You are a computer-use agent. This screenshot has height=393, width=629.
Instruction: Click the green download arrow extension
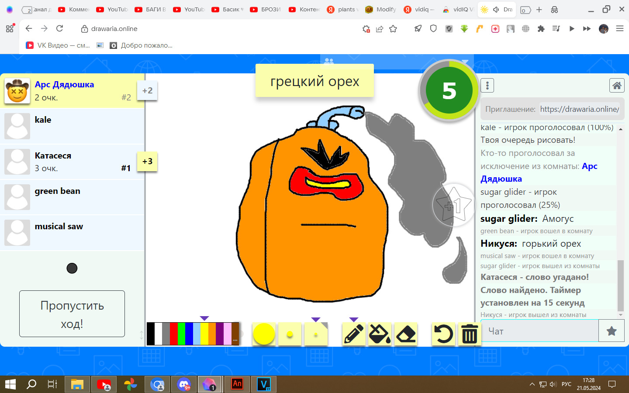pos(464,29)
